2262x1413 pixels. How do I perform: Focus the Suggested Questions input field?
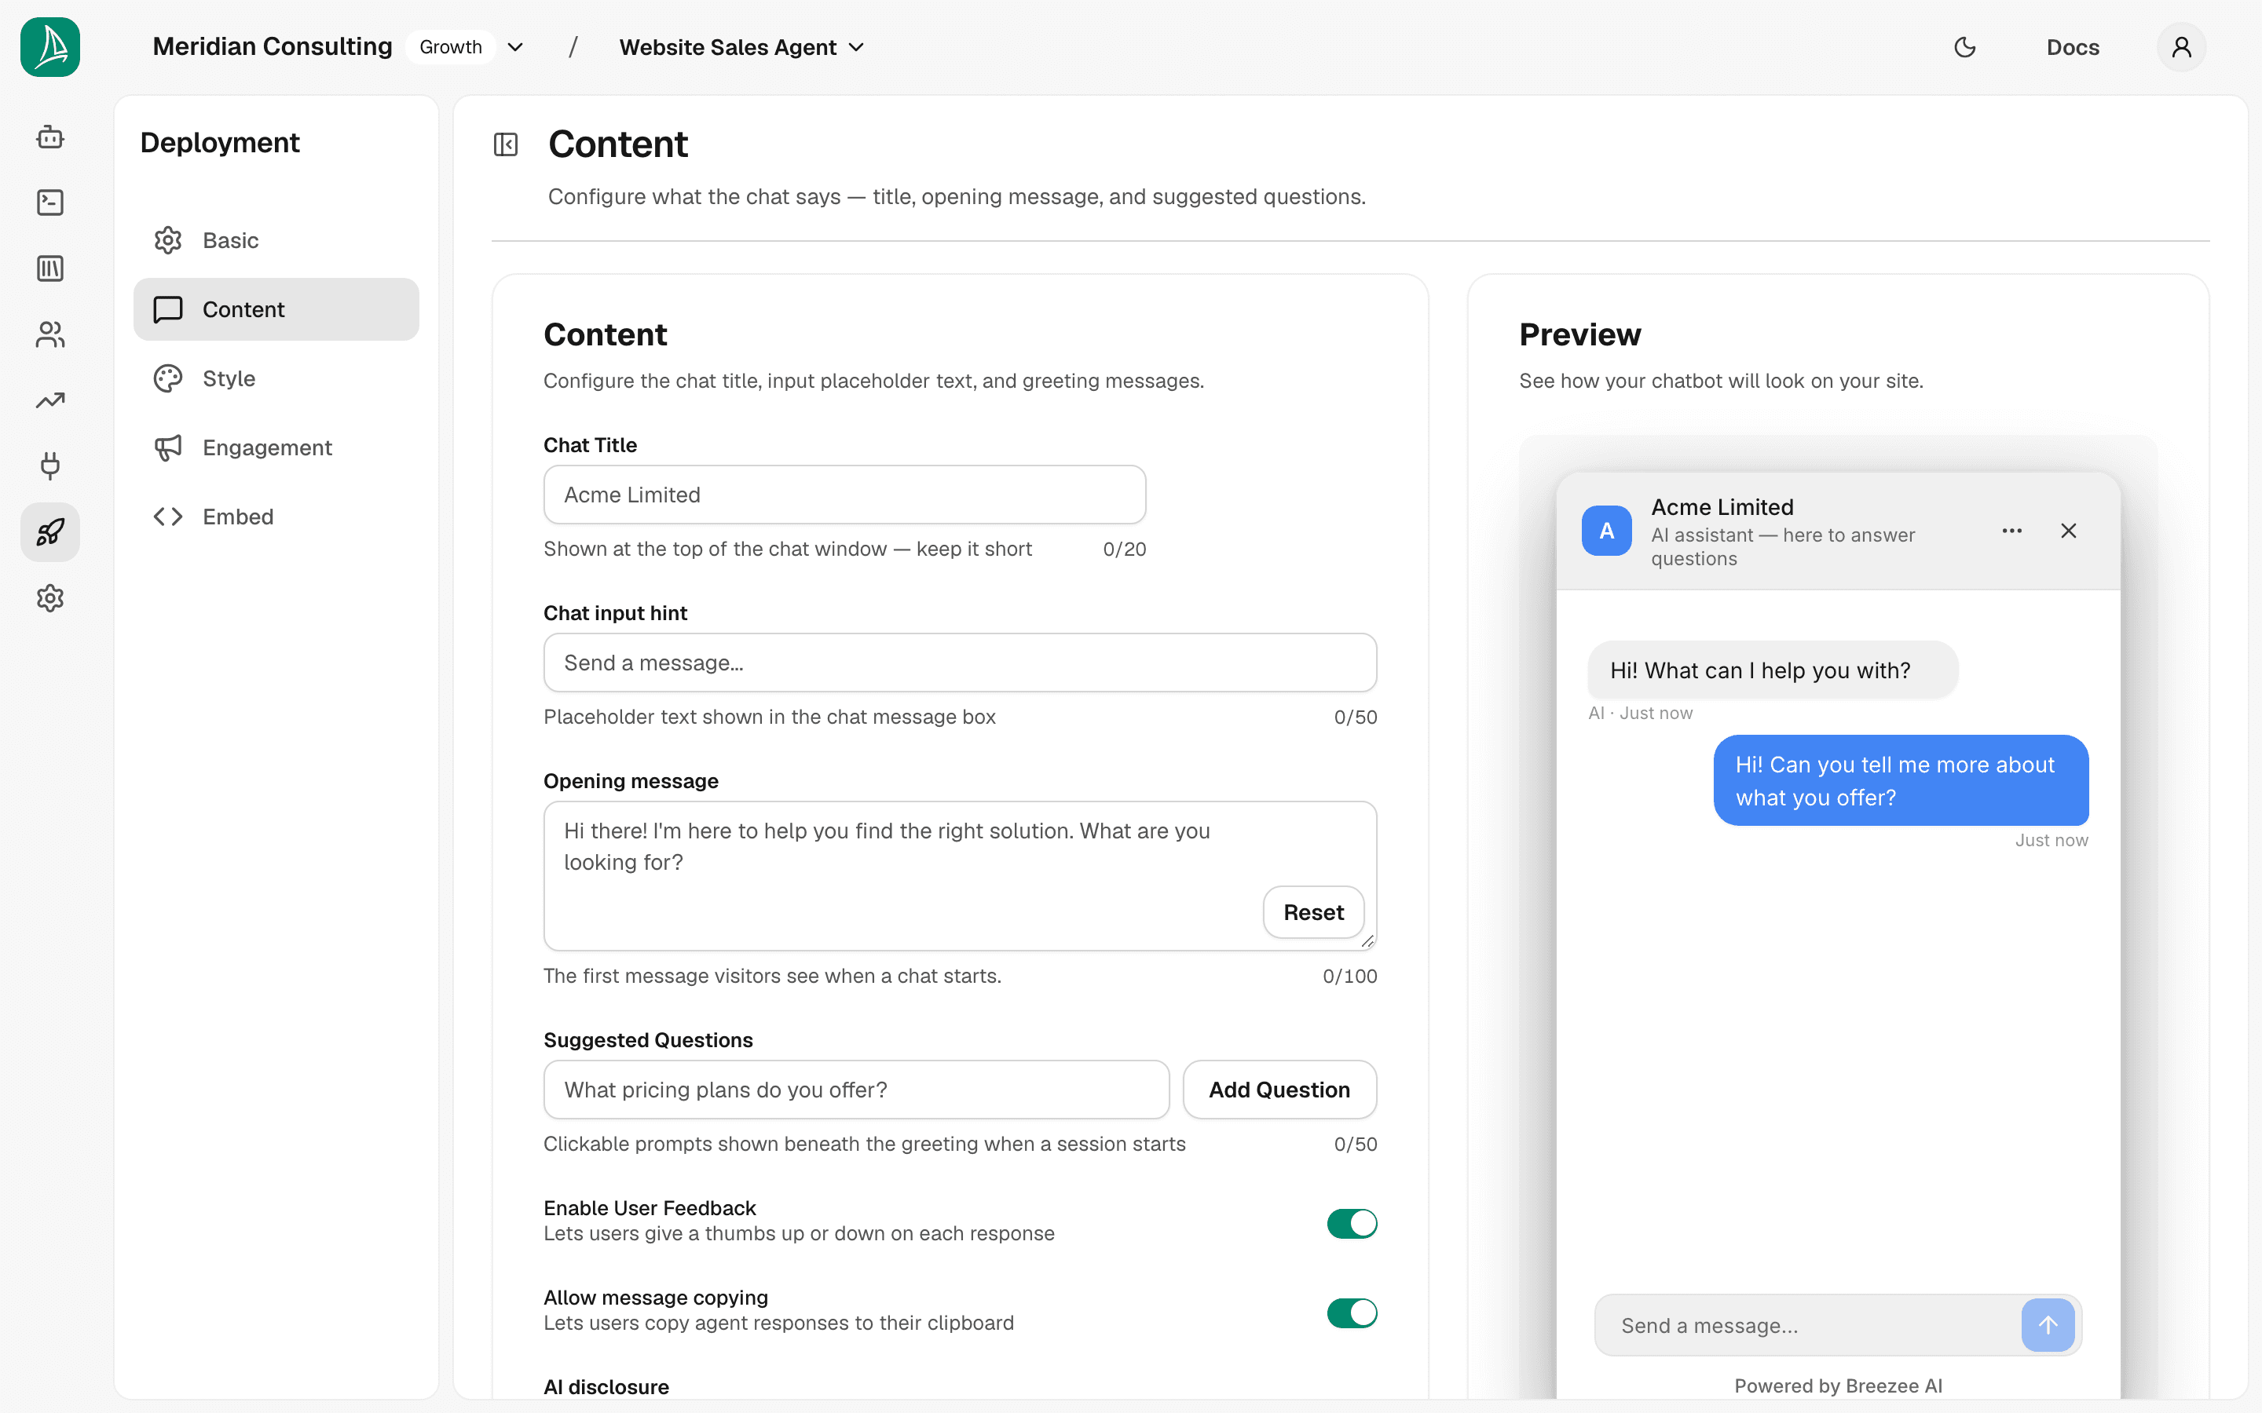856,1090
